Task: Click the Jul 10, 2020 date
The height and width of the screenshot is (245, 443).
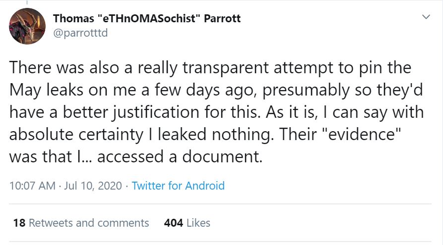Action: click(x=94, y=186)
